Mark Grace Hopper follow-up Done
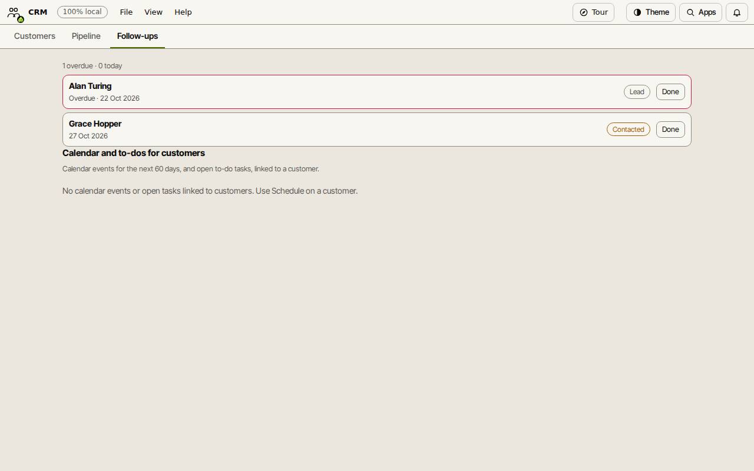 point(670,130)
